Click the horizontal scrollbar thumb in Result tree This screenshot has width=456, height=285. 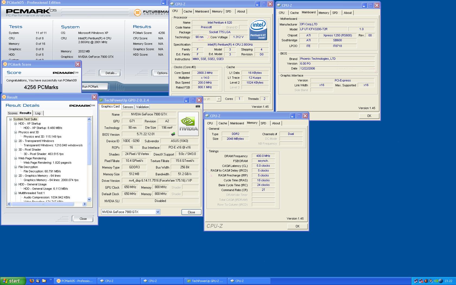[x=43, y=204]
